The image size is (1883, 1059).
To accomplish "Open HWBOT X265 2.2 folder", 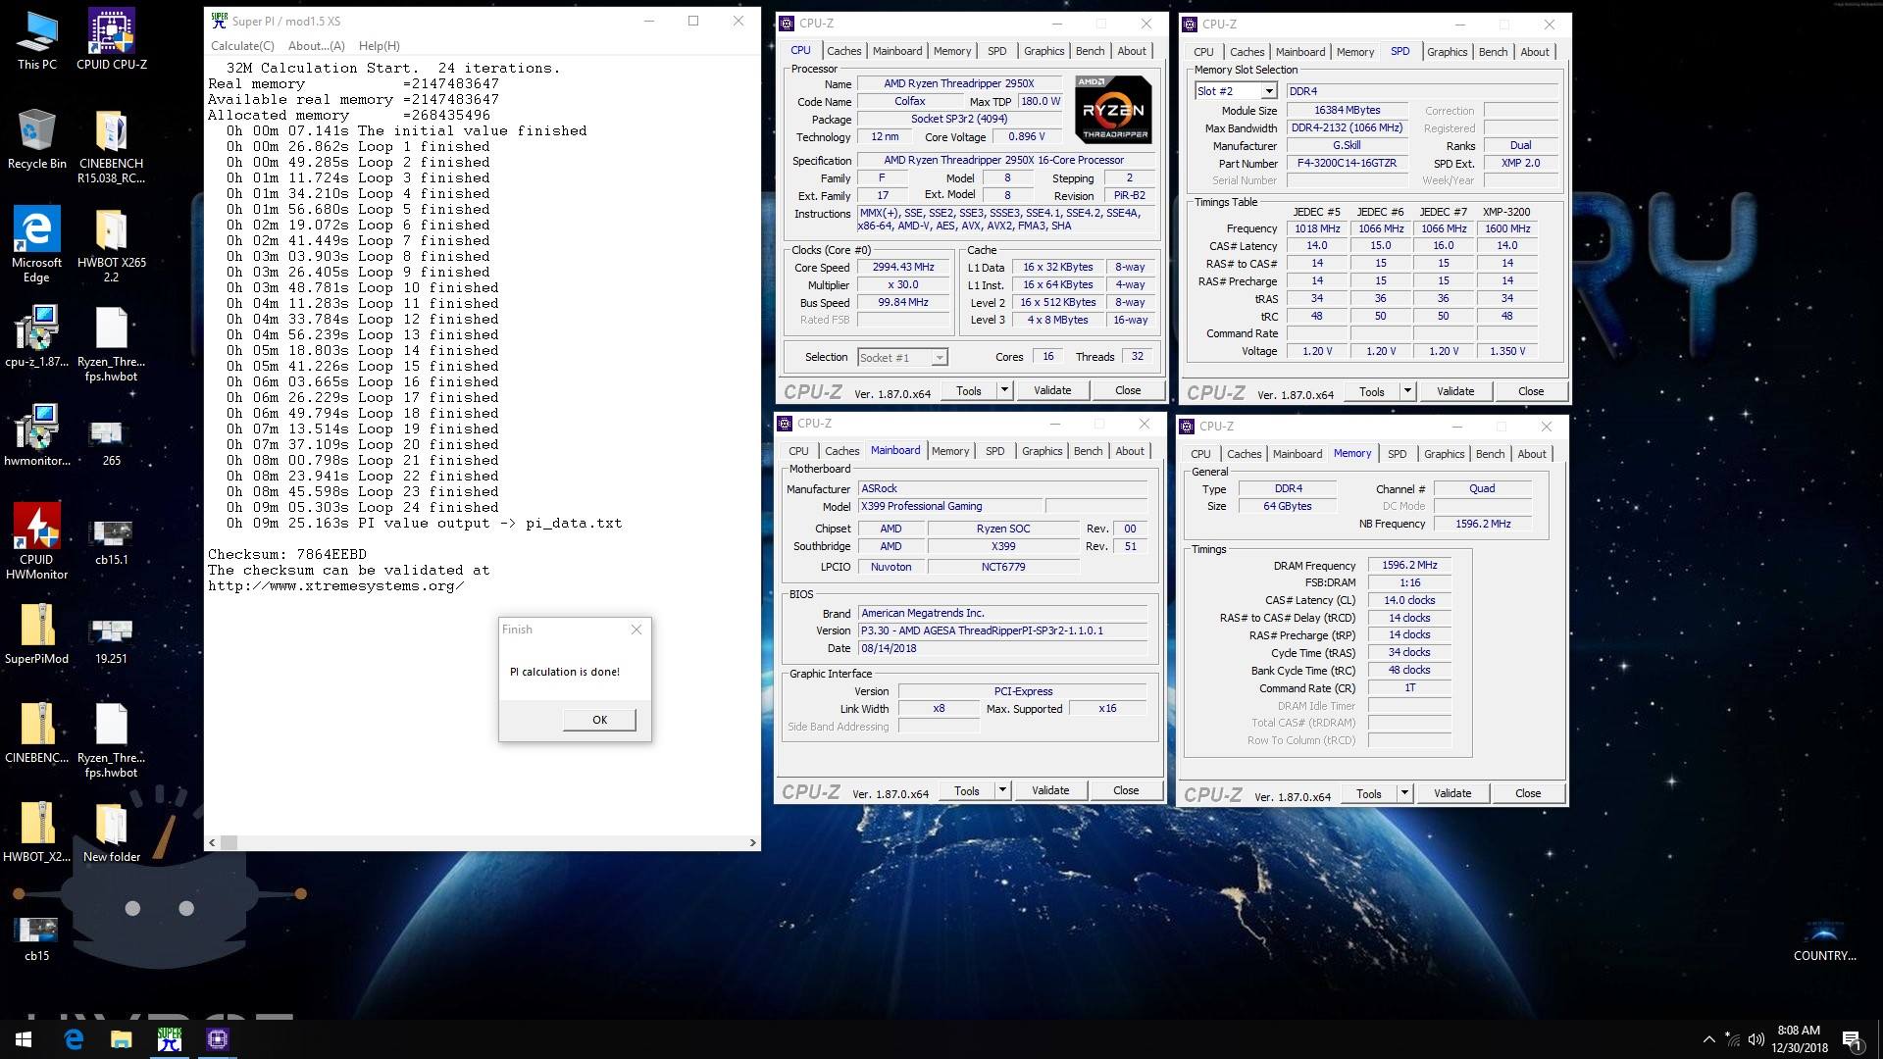I will click(x=112, y=245).
